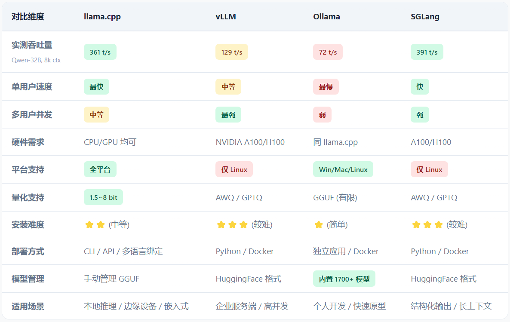Click the 最强 badge for vLLM
This screenshot has width=510, height=322.
(x=228, y=115)
